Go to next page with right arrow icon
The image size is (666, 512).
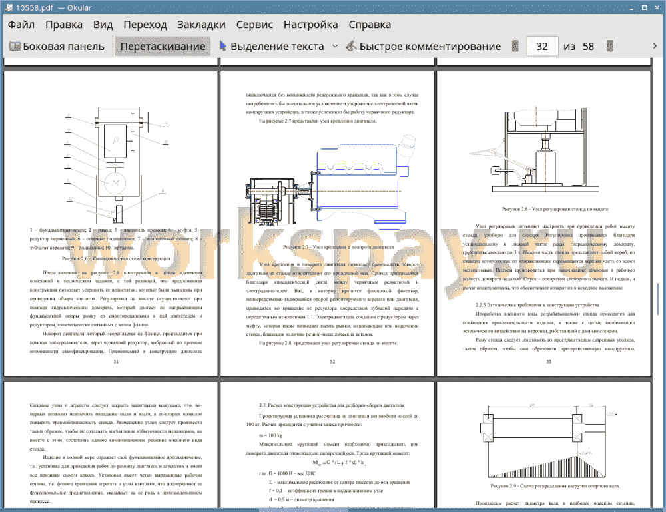pyautogui.click(x=610, y=46)
